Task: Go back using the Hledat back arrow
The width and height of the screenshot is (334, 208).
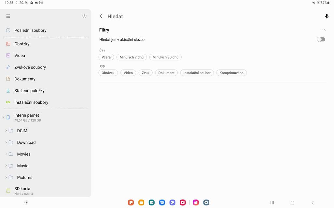Action: coord(101,16)
